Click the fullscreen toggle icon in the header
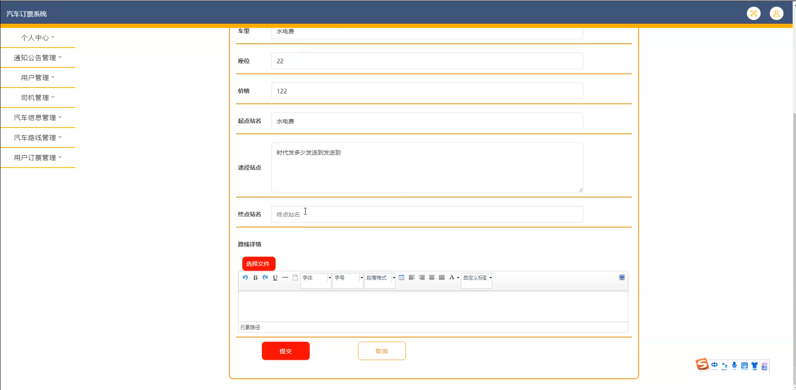796x390 pixels. coord(754,14)
